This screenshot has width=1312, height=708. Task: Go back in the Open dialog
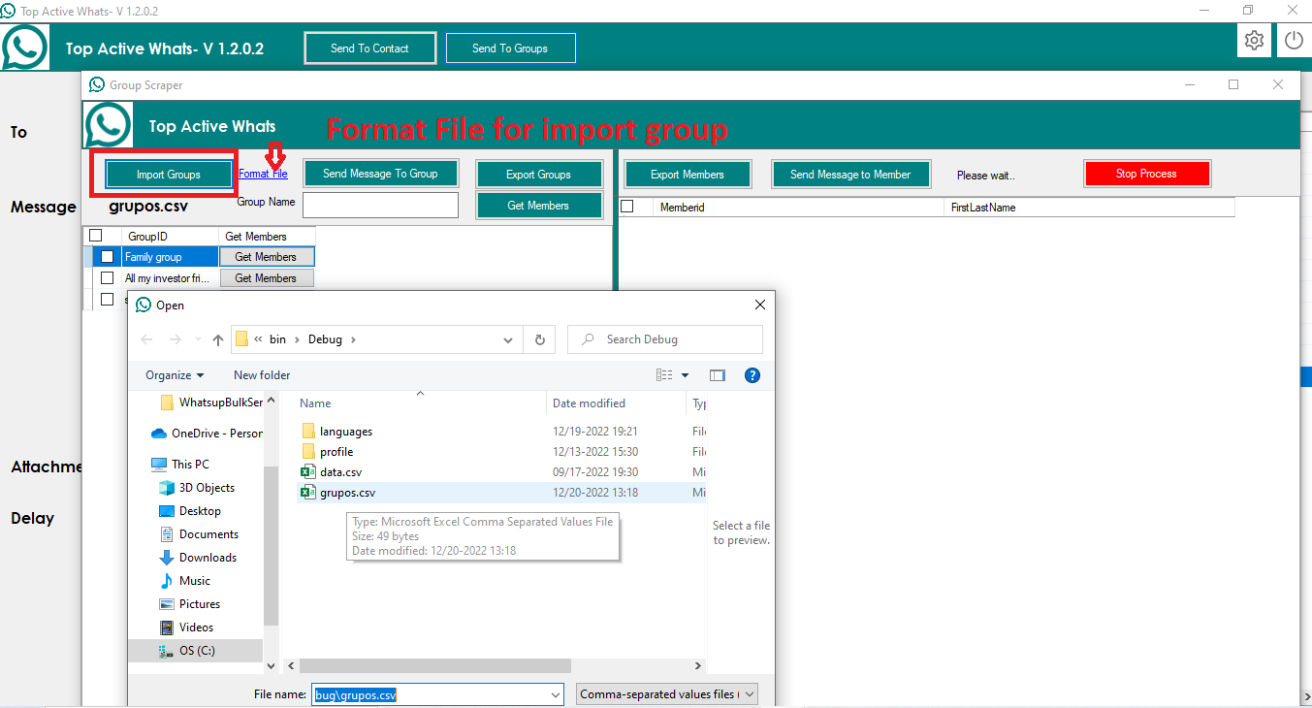pyautogui.click(x=147, y=339)
